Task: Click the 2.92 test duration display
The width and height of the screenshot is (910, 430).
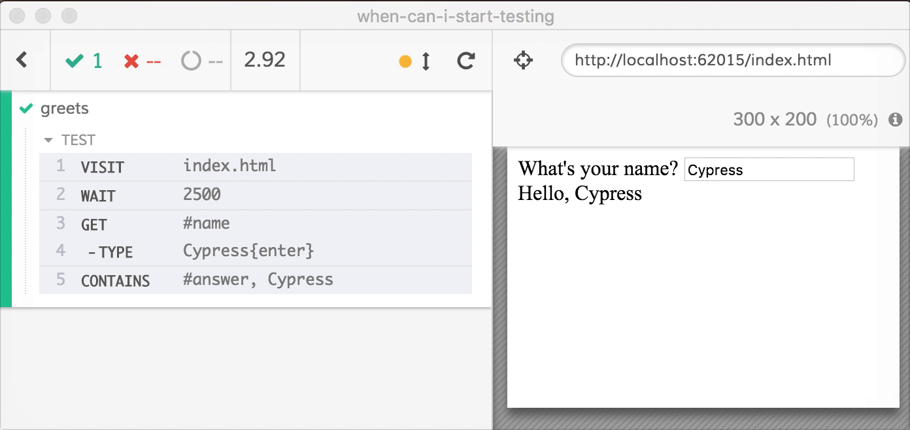Action: pyautogui.click(x=265, y=60)
